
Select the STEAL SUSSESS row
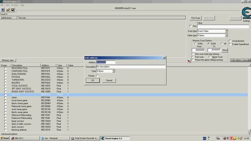point(124,86)
